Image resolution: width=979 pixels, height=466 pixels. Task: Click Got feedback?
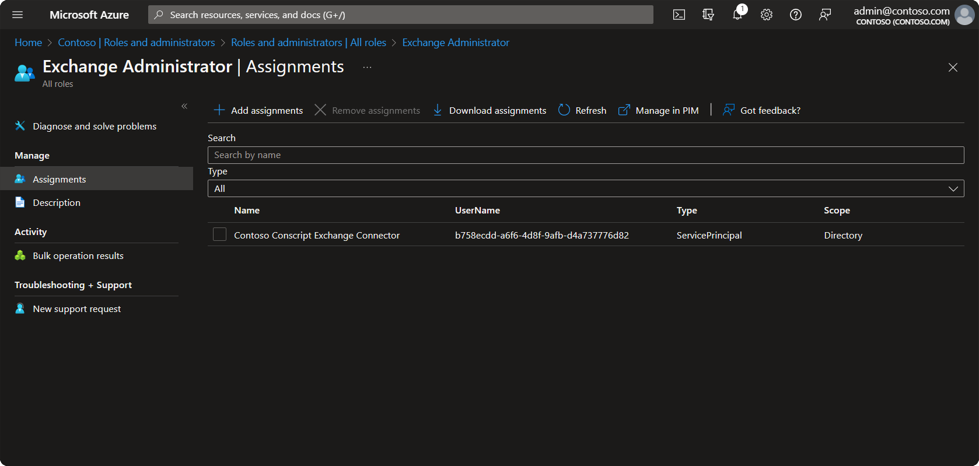[x=761, y=110]
